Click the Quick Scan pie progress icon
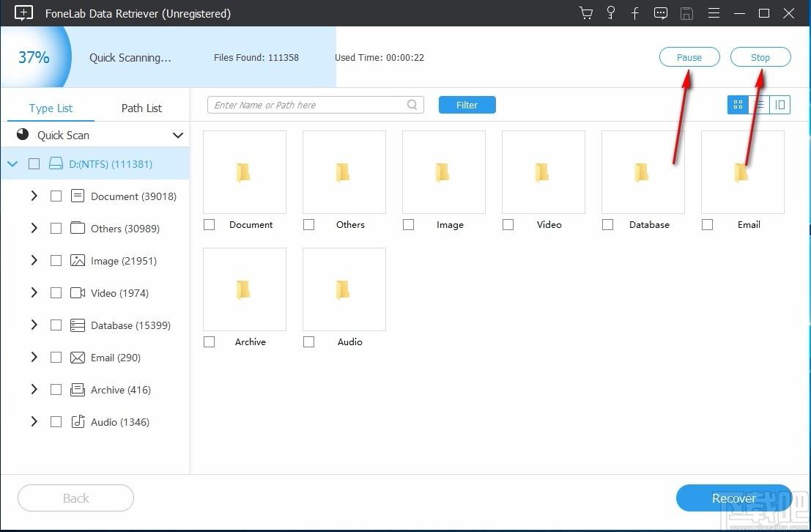Screen dimensions: 811x532 point(23,135)
